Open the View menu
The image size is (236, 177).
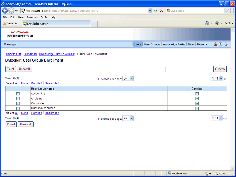(x=21, y=17)
